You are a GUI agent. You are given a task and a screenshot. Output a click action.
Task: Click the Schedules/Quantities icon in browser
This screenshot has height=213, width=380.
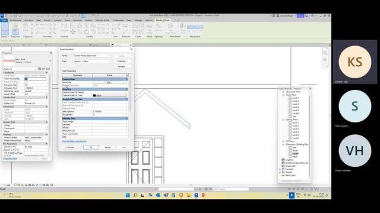tap(283, 163)
